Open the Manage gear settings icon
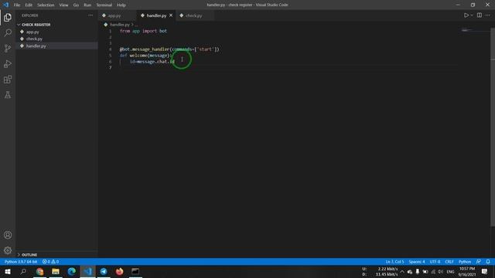 8,250
